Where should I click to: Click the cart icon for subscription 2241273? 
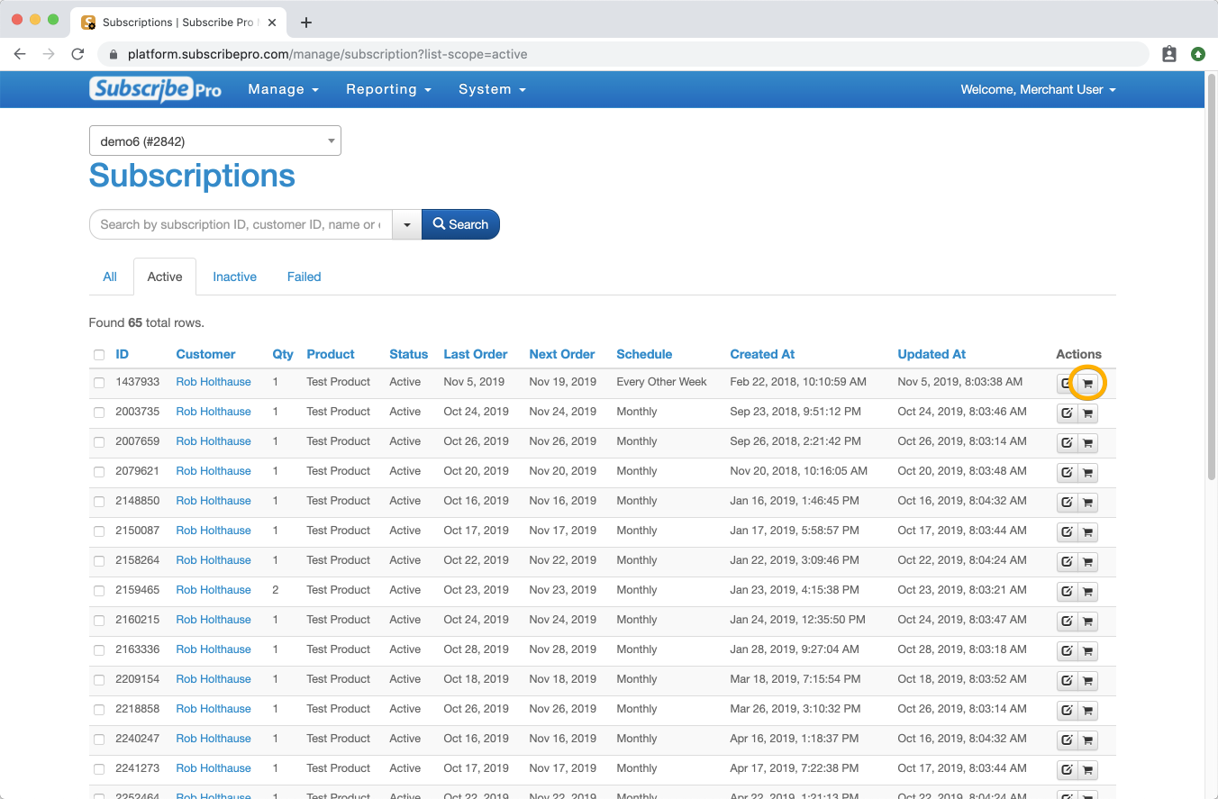pos(1087,770)
